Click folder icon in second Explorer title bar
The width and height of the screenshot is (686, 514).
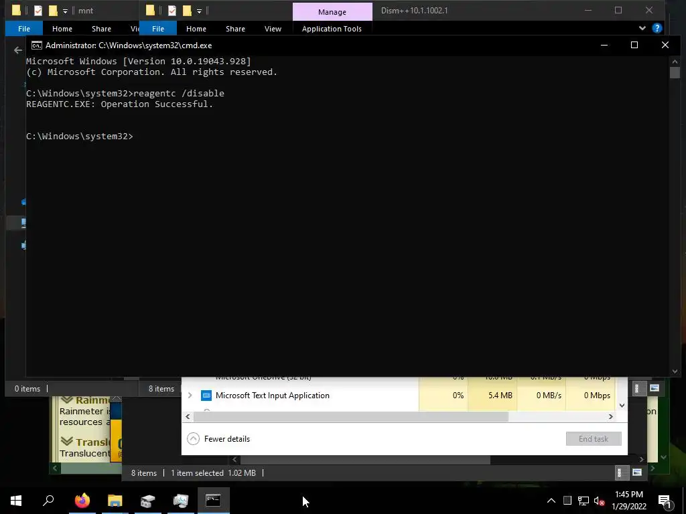pyautogui.click(x=150, y=11)
